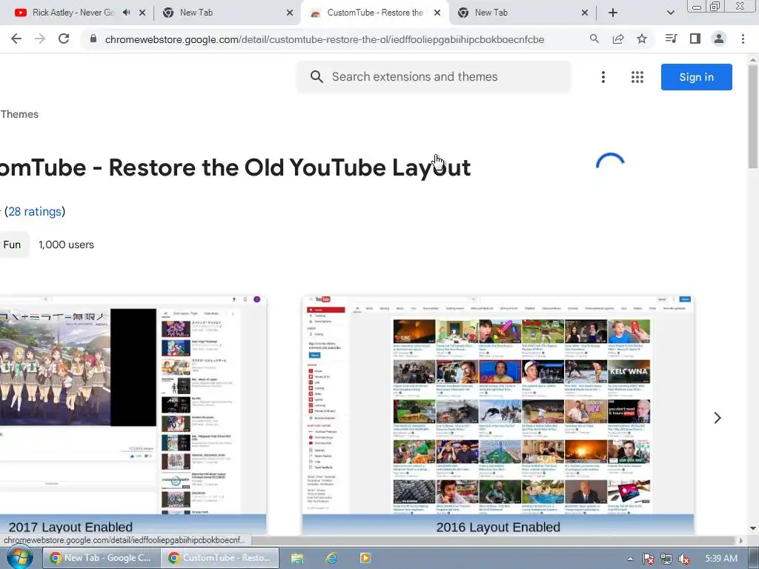Share this page using the share icon

618,39
